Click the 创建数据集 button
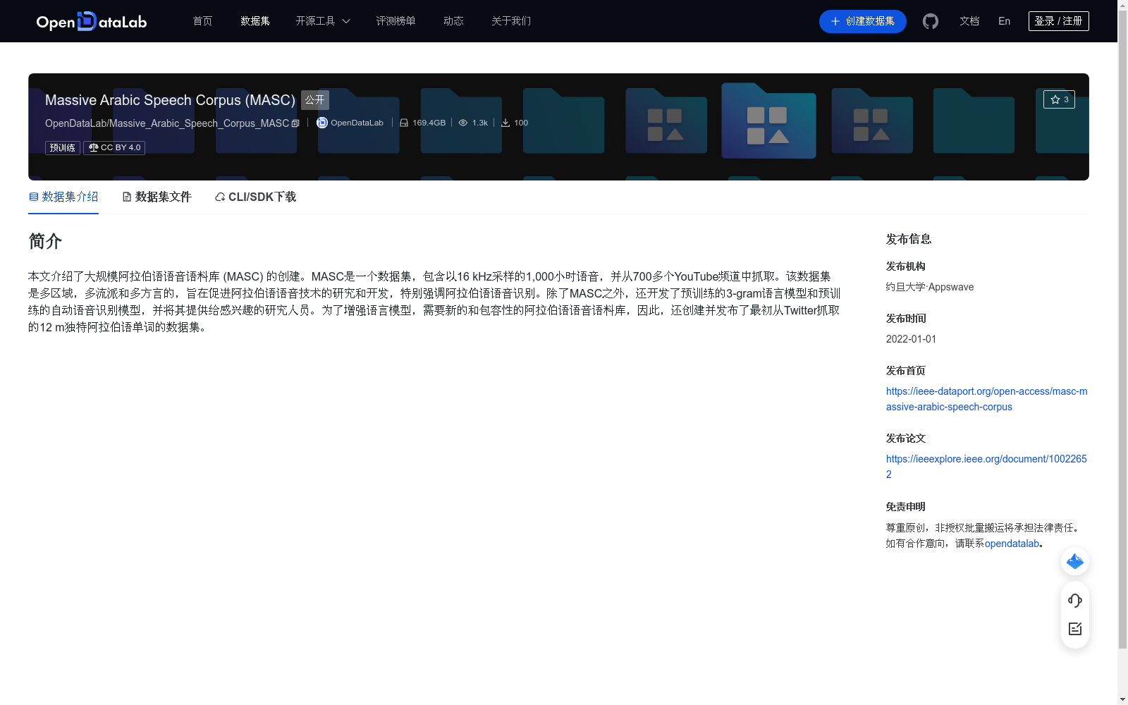The width and height of the screenshot is (1128, 705). [x=862, y=21]
